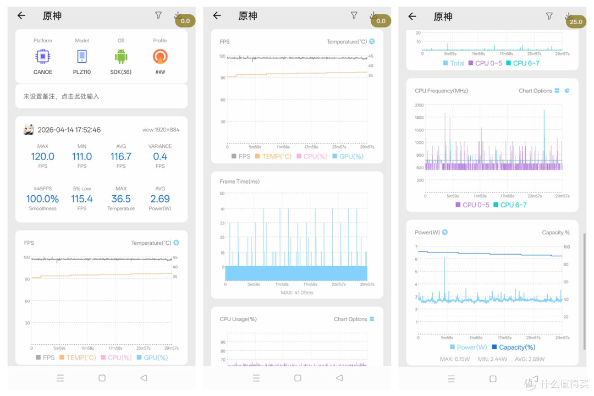Toggle Capacity(%) legend under the power chart
The width and height of the screenshot is (594, 396).
tap(514, 347)
